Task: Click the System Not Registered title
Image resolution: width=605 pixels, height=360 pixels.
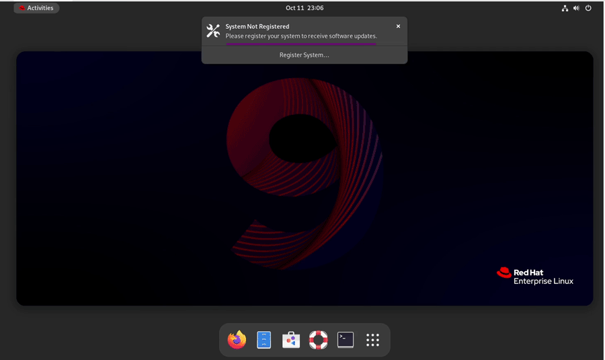Action: coord(257,27)
